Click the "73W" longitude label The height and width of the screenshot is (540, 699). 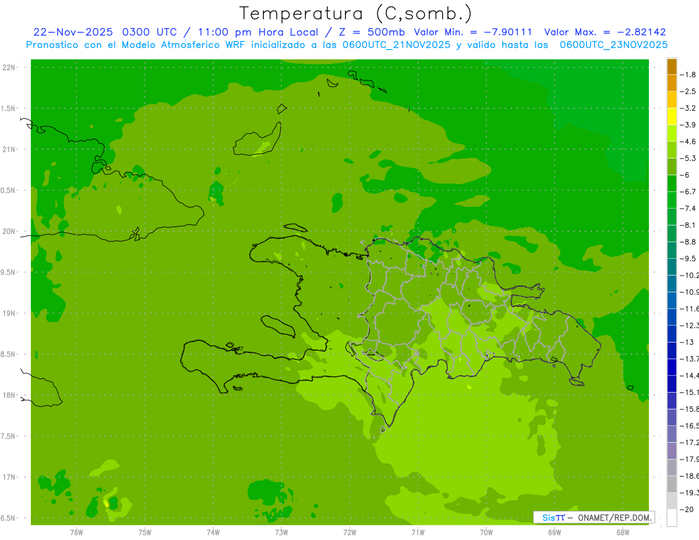click(x=281, y=533)
